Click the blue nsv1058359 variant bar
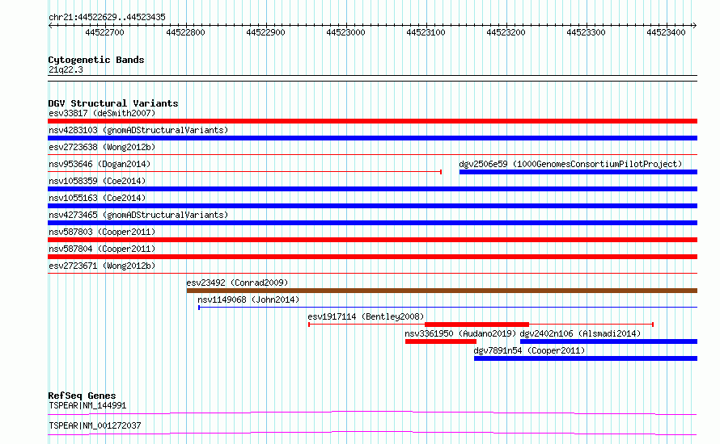 point(372,189)
